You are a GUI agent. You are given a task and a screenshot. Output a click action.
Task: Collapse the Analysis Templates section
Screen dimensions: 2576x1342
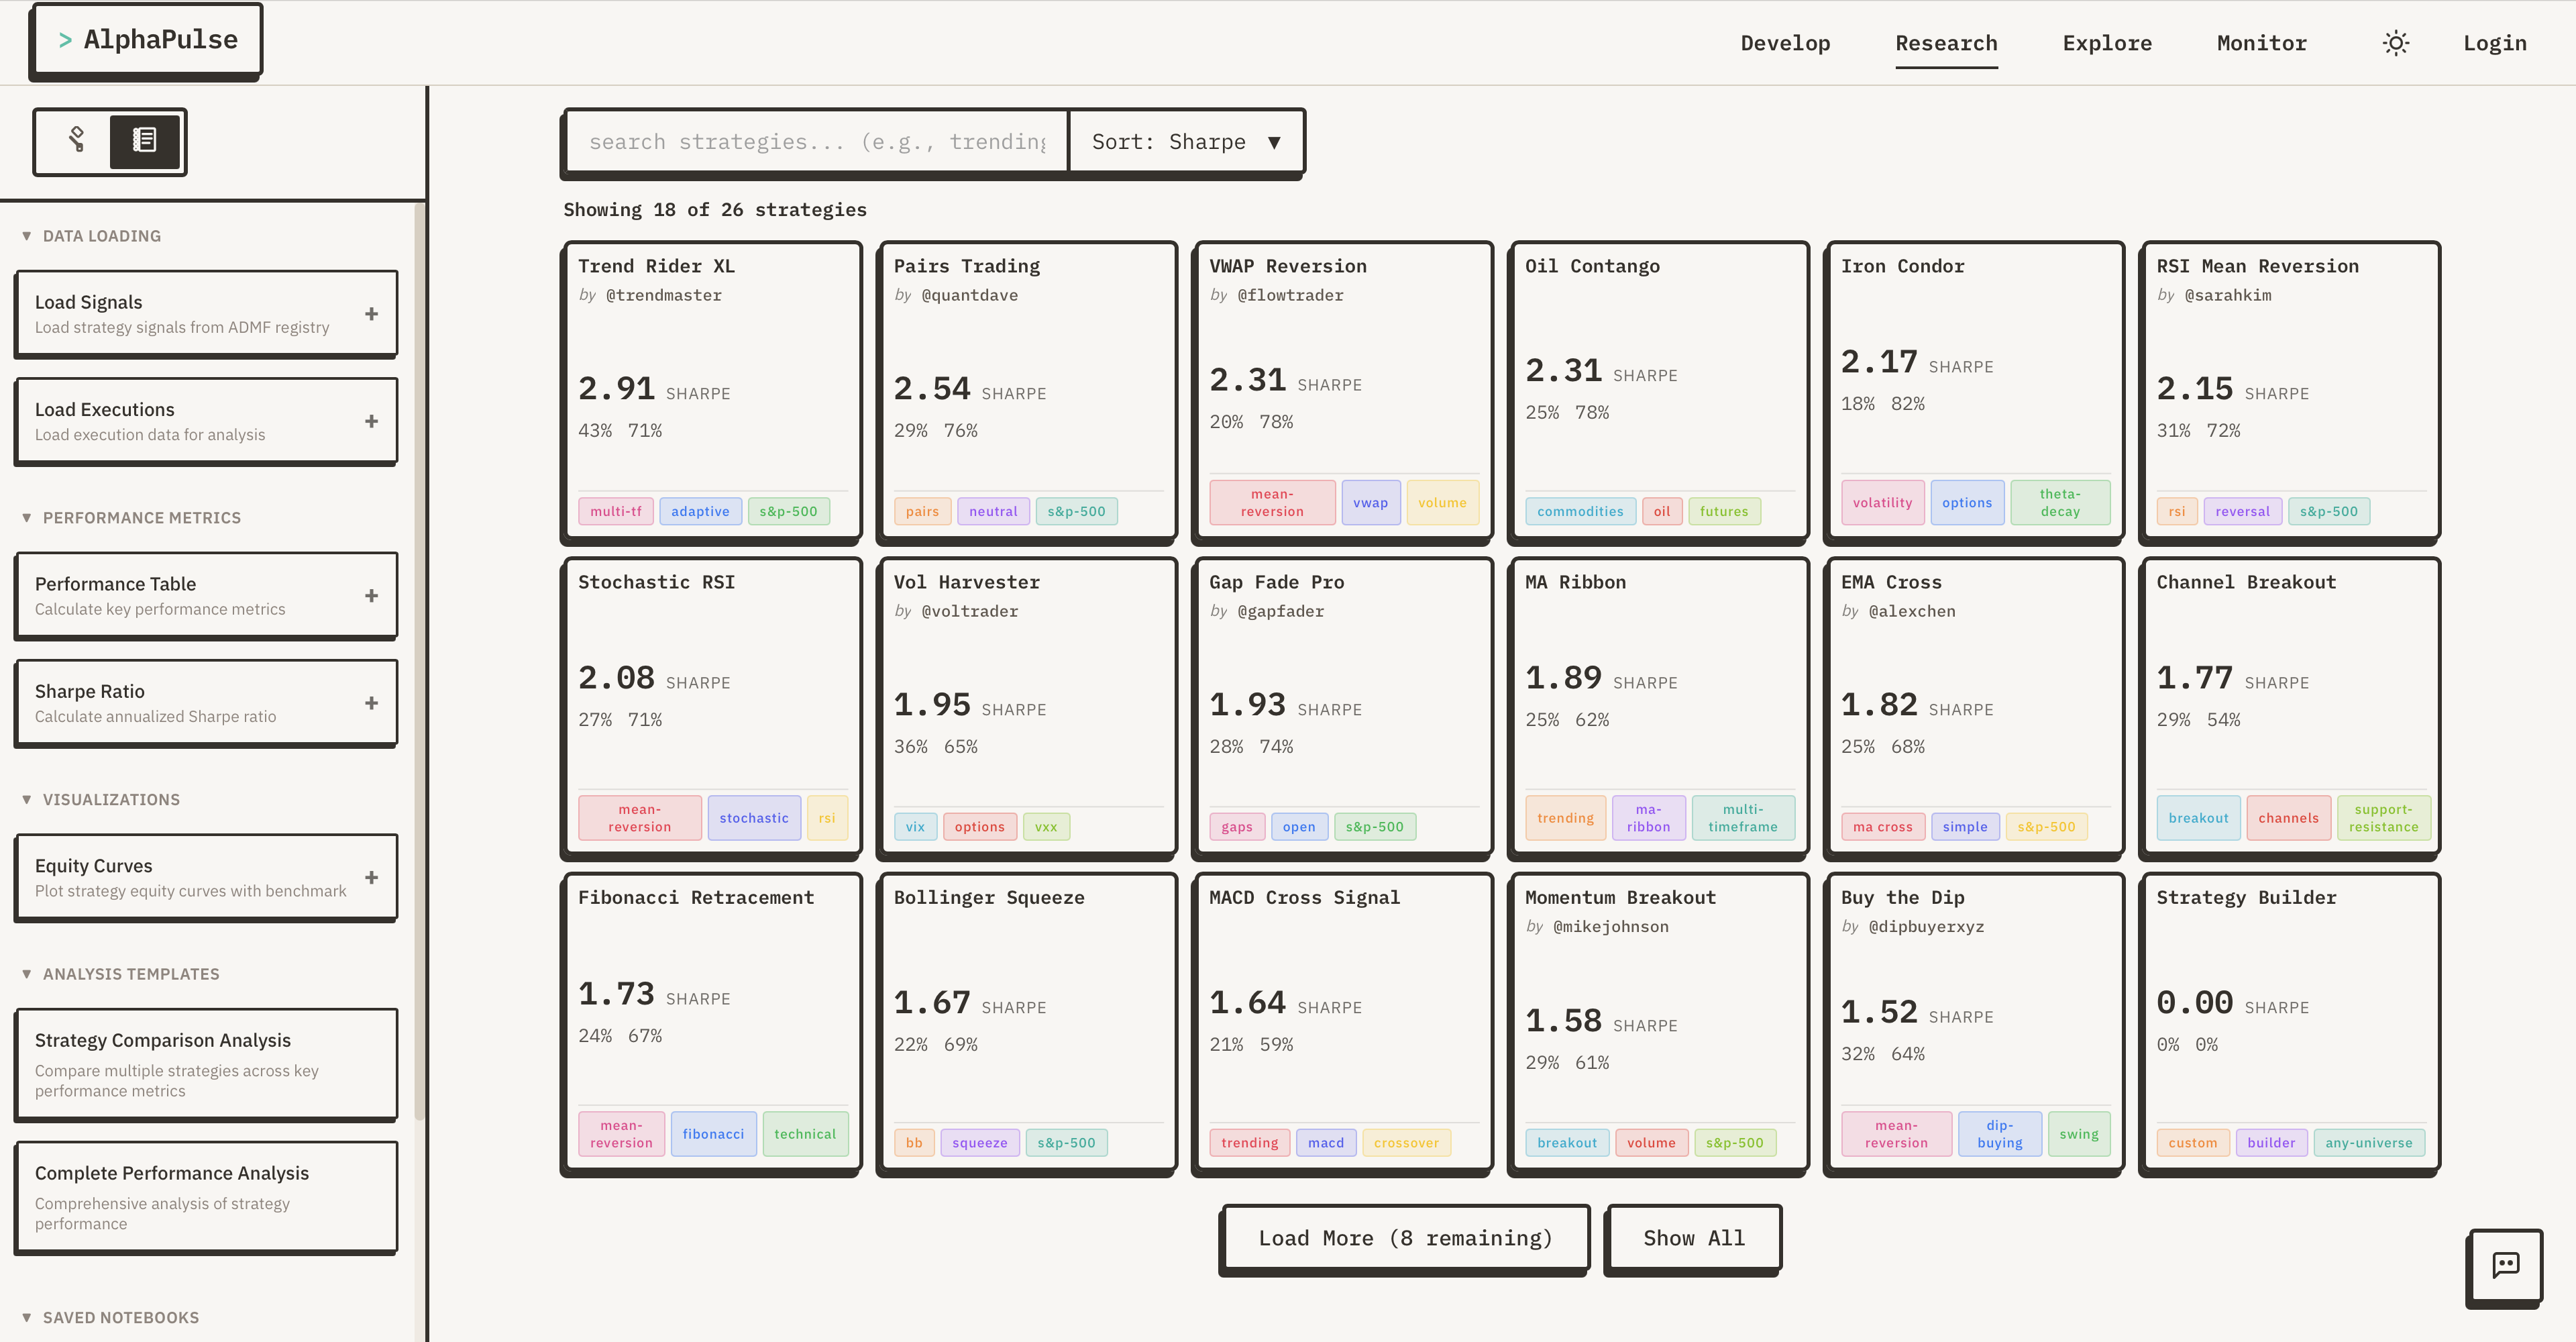tap(120, 973)
